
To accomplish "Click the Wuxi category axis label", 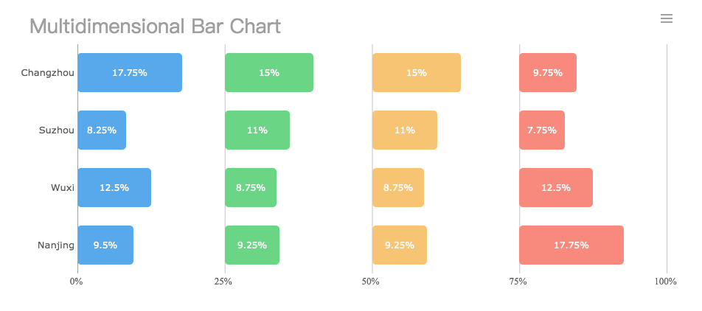I will [x=63, y=188].
